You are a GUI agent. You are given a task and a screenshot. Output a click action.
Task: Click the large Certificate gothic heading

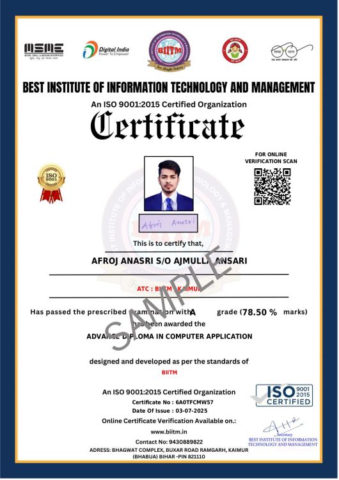pyautogui.click(x=168, y=126)
